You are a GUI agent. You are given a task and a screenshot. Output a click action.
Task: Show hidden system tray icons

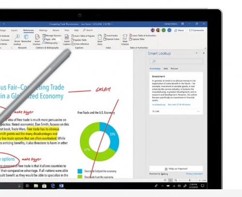[162, 186]
